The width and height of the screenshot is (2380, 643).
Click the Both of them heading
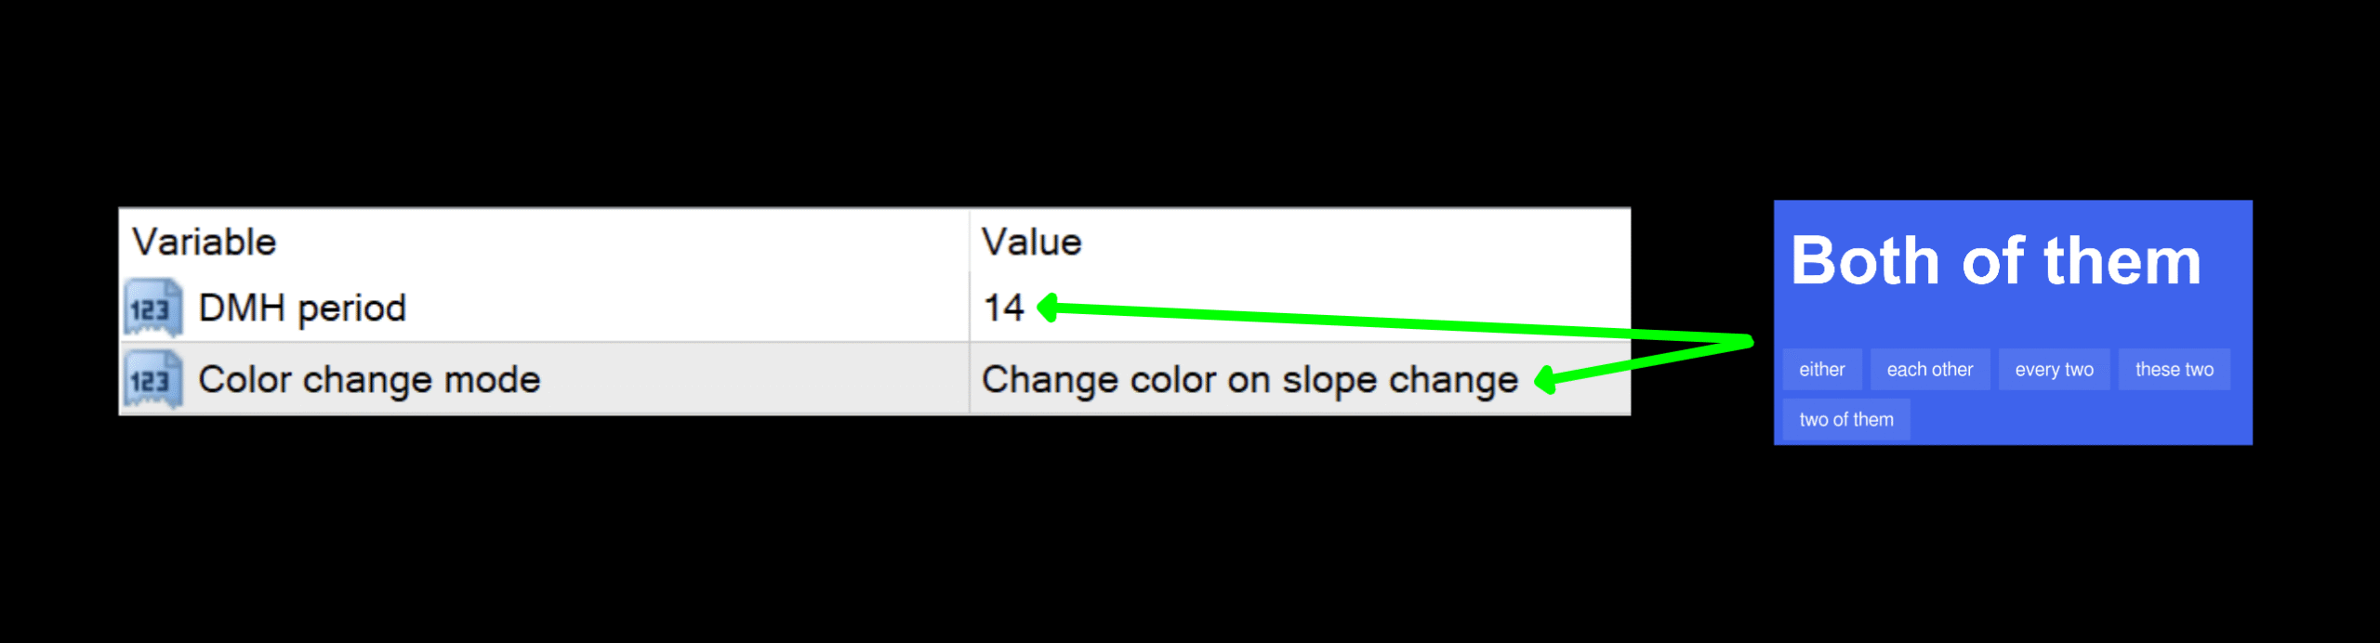pyautogui.click(x=1995, y=261)
